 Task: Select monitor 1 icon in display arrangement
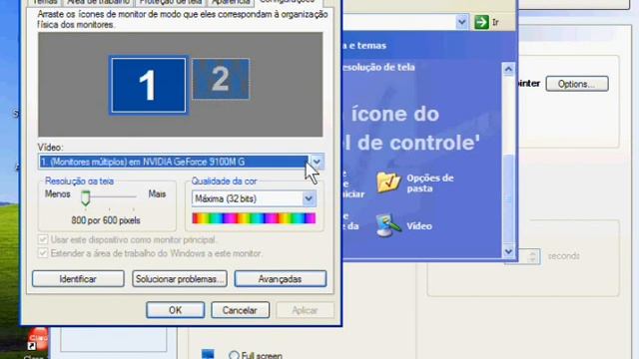click(149, 85)
